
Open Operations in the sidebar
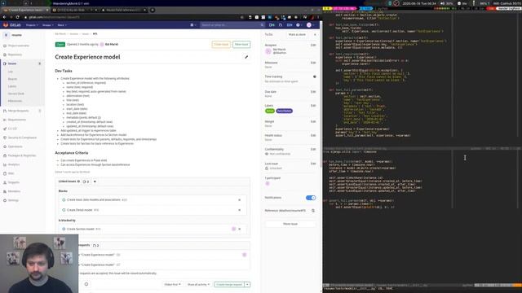point(15,146)
